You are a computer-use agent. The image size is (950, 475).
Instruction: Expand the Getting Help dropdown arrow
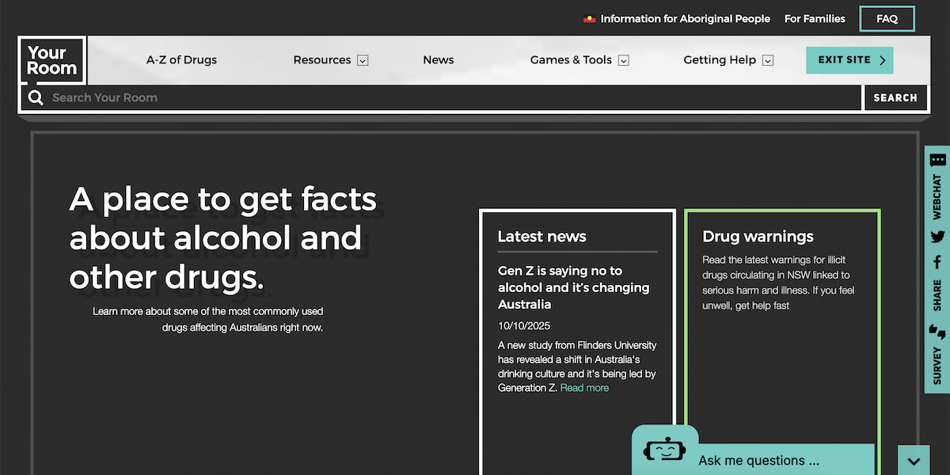click(767, 60)
